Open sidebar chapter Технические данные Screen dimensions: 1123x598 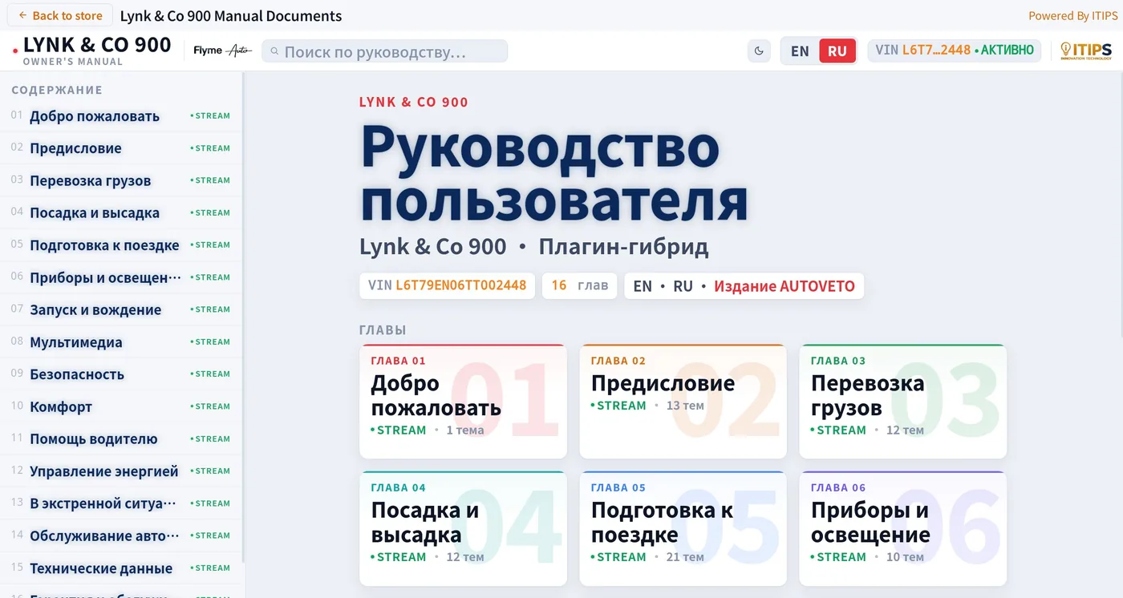(121, 568)
